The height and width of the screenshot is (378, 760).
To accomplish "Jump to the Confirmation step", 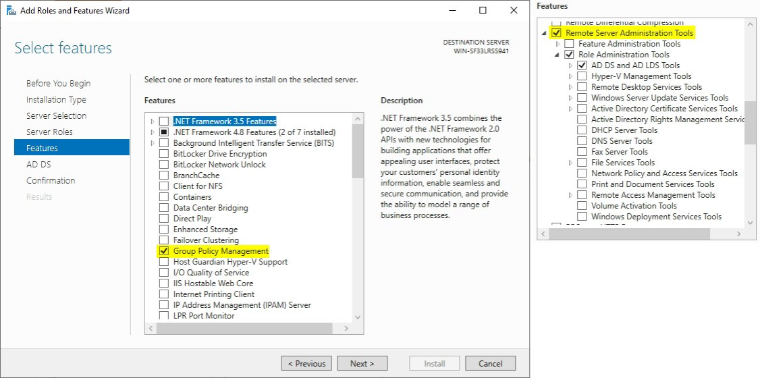I will pos(51,180).
